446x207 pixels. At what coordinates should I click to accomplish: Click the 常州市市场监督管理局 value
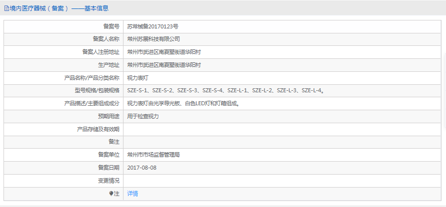[x=153, y=155]
